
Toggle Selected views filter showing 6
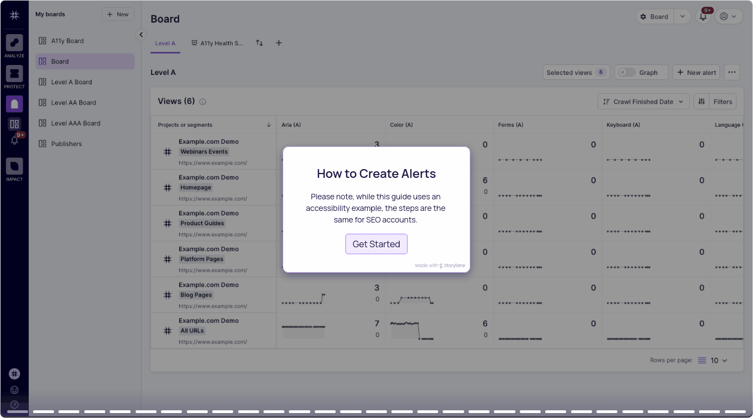click(576, 72)
